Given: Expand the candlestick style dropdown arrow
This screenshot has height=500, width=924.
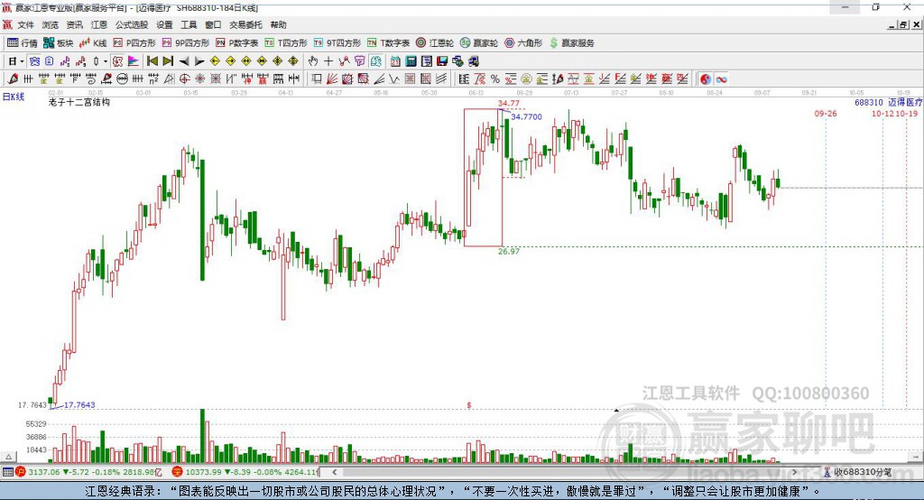Looking at the screenshot, I should click(106, 61).
